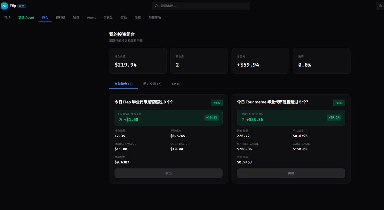Click 卖出 button on Four.meme position
Viewport: 384px width, 210px height.
tap(291, 173)
